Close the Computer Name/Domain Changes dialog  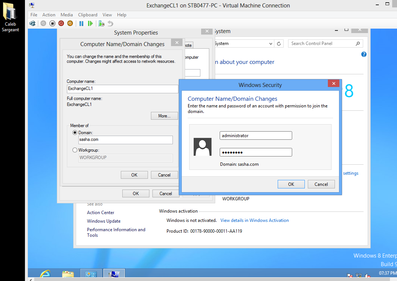[177, 42]
